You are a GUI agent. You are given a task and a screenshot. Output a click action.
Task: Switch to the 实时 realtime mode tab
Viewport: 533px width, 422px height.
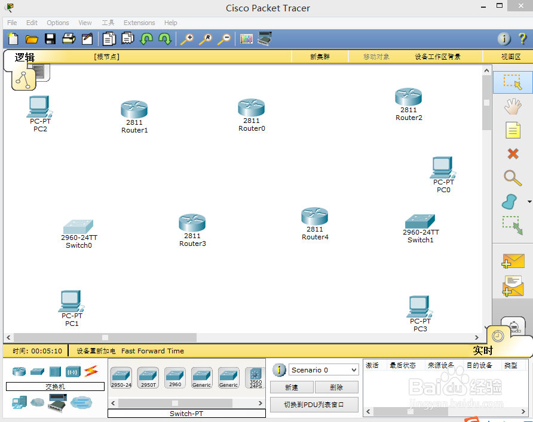pos(483,350)
